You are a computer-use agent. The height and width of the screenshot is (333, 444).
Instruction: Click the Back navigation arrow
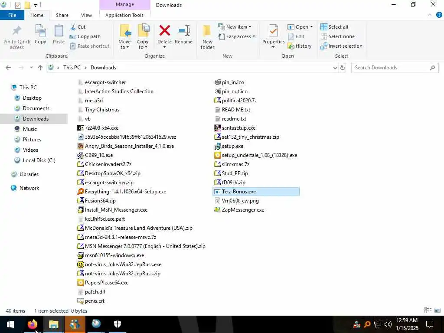8,68
